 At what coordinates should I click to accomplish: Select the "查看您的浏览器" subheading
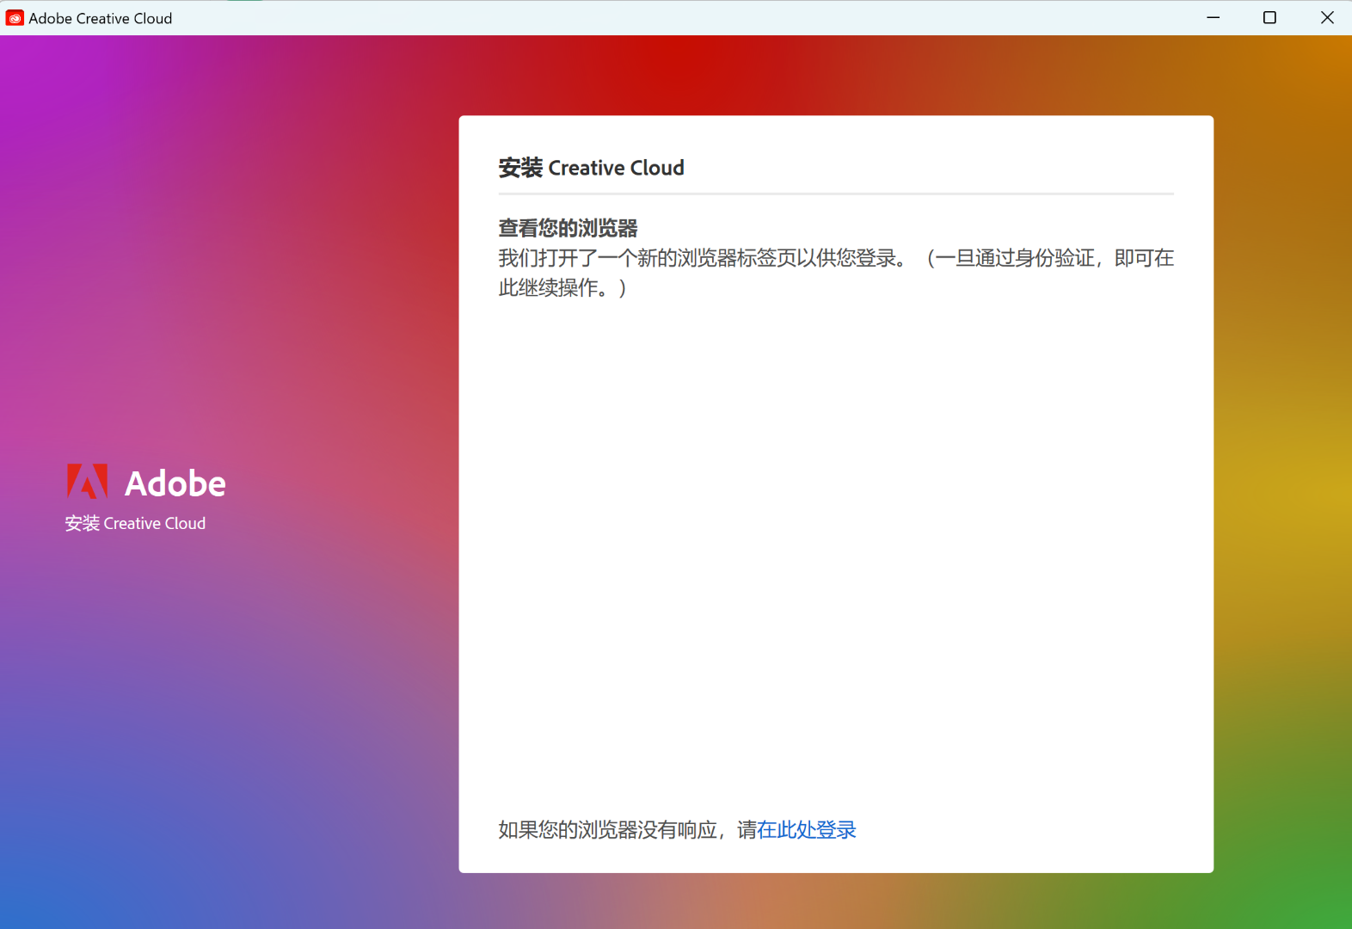click(568, 228)
